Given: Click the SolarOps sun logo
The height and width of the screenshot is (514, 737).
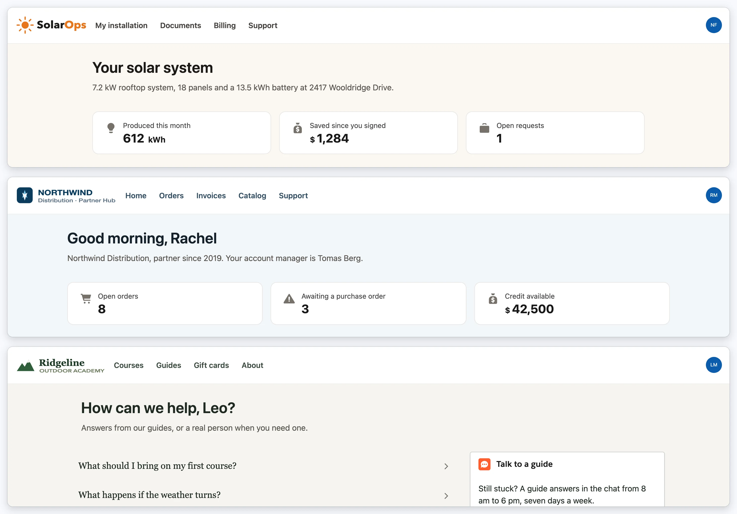Looking at the screenshot, I should click(x=25, y=25).
